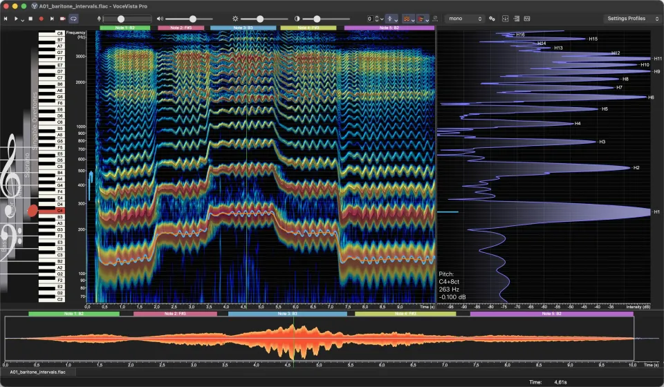Toggle the color scheme spectrum icon
Image resolution: width=664 pixels, height=387 pixels.
point(421,19)
